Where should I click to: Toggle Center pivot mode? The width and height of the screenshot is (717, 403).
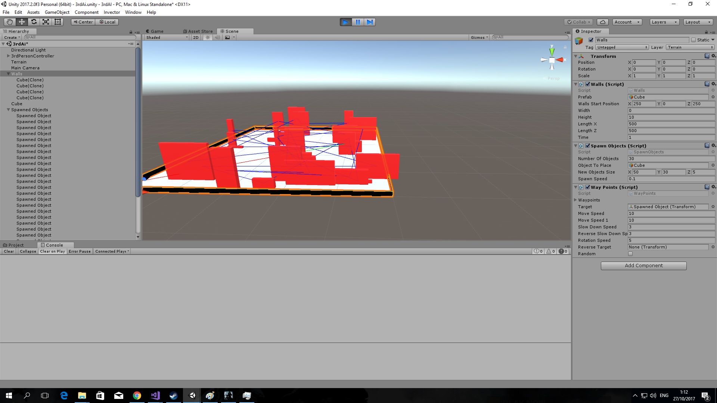(83, 22)
